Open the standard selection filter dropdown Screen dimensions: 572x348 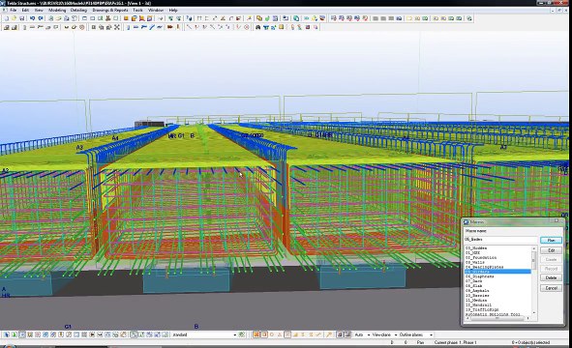pos(234,334)
